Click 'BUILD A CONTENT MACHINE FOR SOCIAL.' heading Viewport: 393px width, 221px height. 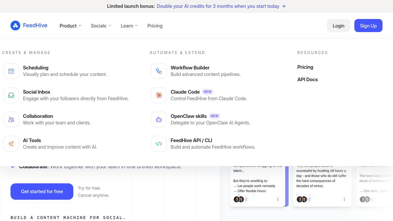(x=68, y=217)
